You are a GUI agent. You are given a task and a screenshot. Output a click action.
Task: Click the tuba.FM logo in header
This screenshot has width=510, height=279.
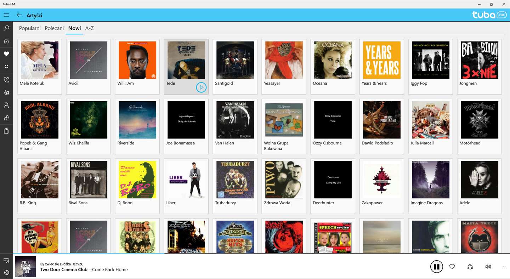point(489,15)
